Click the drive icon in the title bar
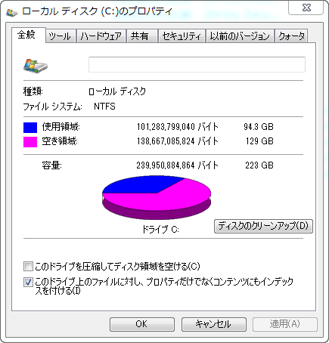The image size is (329, 343). pyautogui.click(x=12, y=12)
